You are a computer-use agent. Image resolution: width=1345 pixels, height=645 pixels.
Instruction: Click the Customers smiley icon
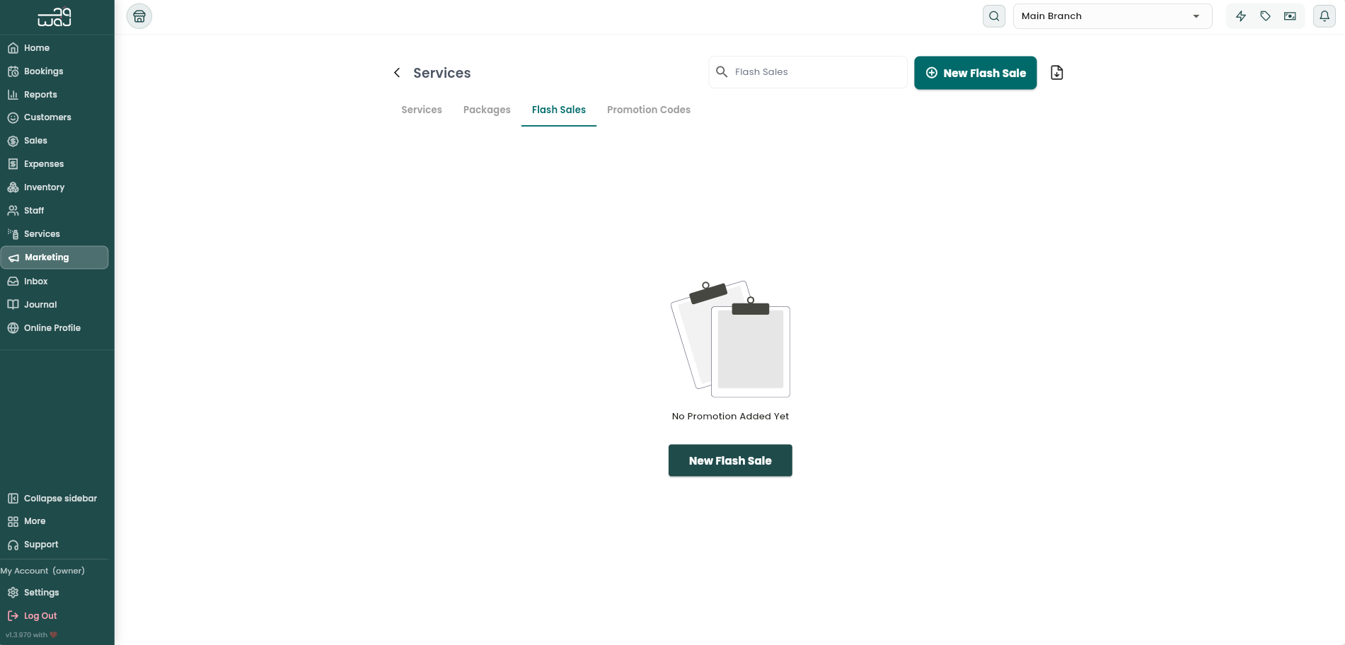(x=13, y=117)
